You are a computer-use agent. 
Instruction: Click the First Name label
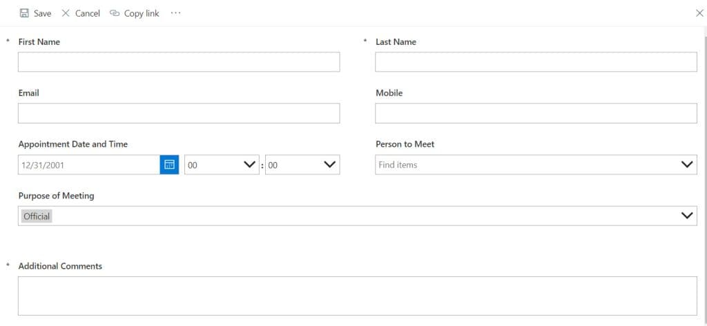pyautogui.click(x=39, y=42)
